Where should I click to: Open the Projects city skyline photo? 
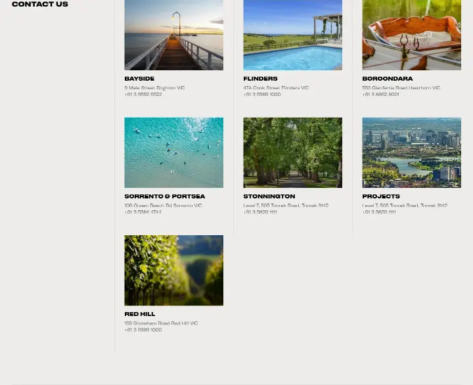(x=411, y=152)
